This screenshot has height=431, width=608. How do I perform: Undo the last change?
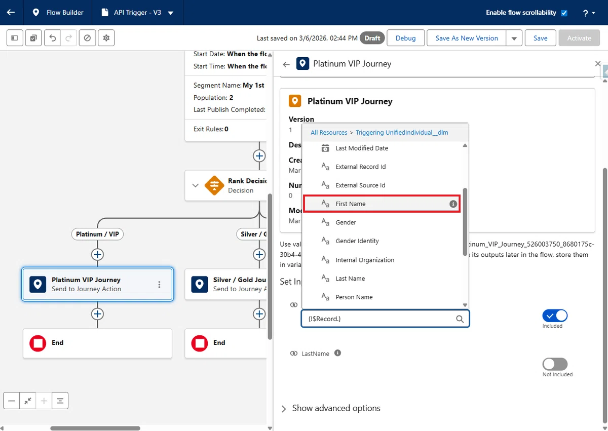coord(53,38)
